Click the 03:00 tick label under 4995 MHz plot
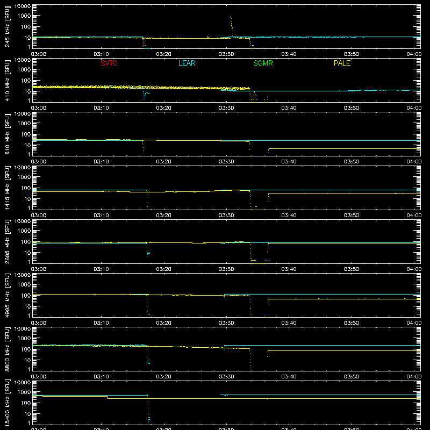 click(x=39, y=323)
